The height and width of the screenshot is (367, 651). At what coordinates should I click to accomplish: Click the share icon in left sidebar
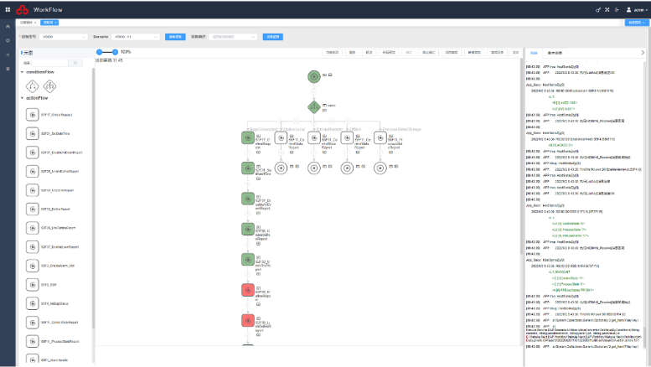8,54
